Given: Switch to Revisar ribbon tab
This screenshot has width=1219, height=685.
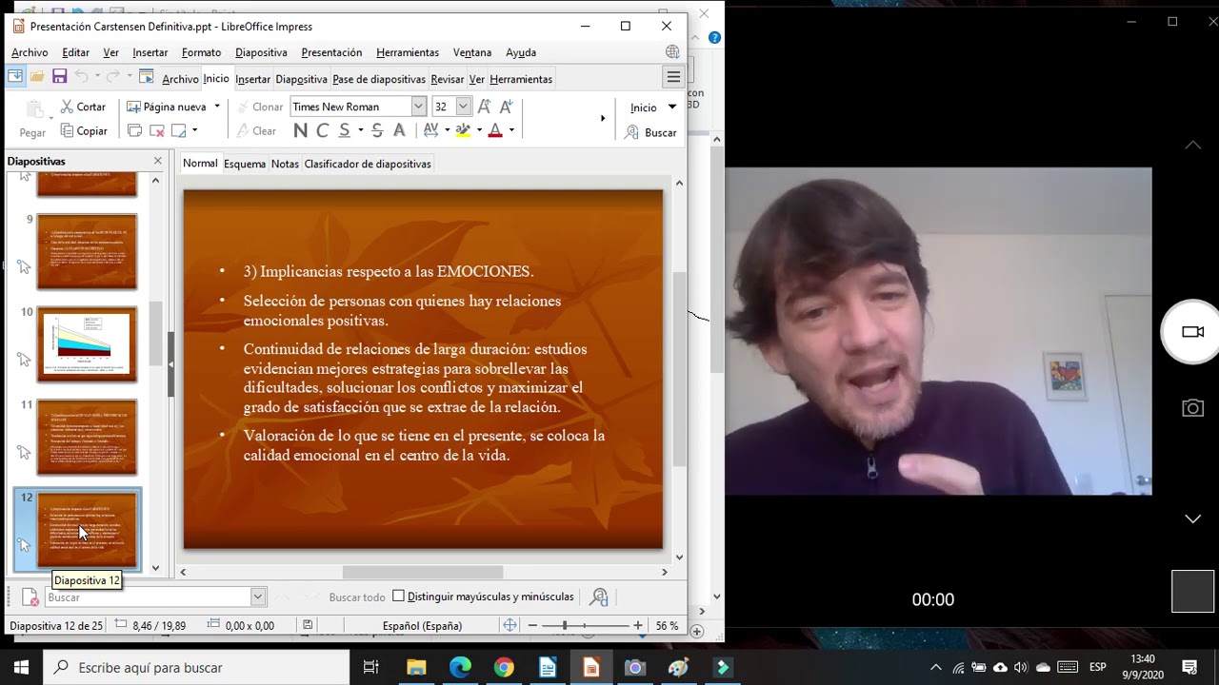Looking at the screenshot, I should coord(448,79).
